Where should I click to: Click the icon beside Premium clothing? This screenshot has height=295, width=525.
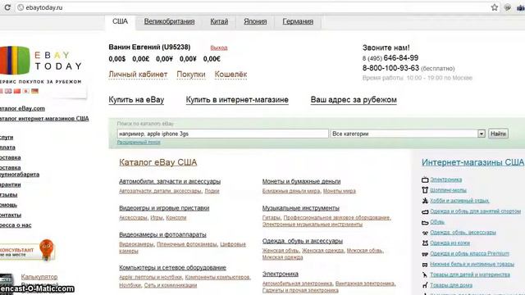click(425, 253)
